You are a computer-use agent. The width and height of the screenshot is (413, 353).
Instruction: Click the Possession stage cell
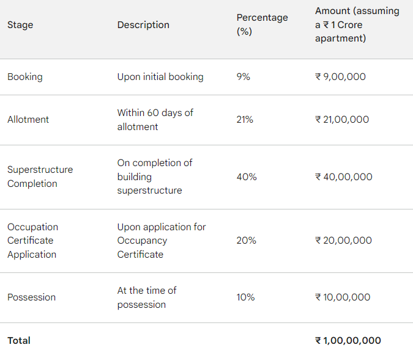(32, 297)
